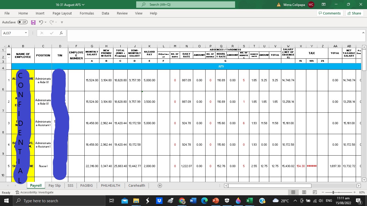Click the account warning triangle icon
Image resolution: width=367 pixels, height=206 pixels.
[x=279, y=5]
